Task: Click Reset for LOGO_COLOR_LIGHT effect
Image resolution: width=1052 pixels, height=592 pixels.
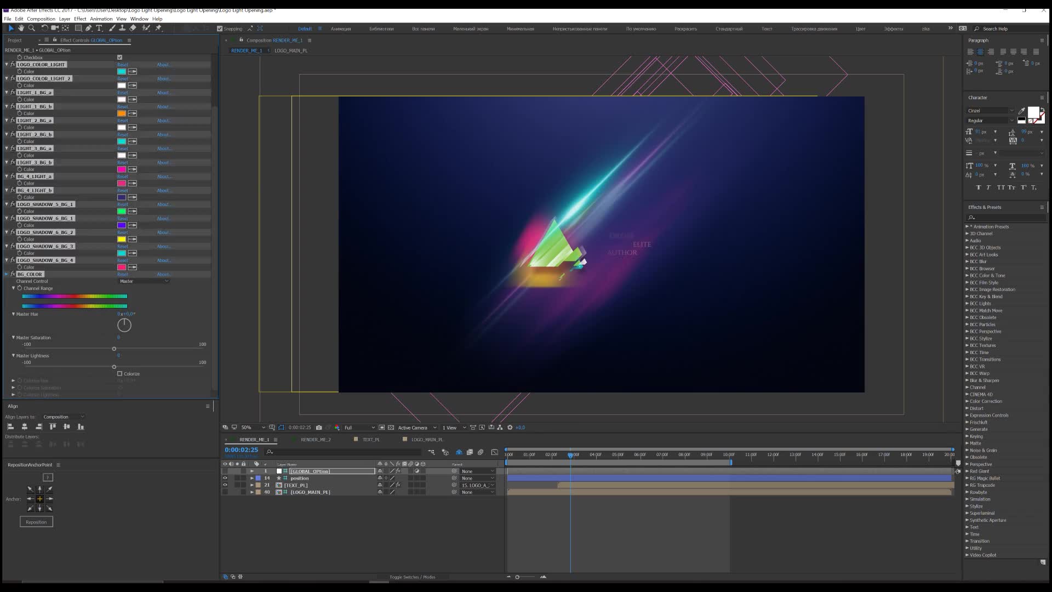Action: tap(123, 65)
